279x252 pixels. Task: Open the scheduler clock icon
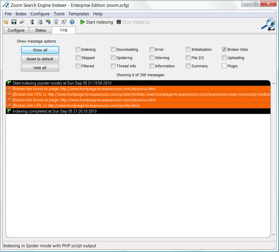pos(64,22)
